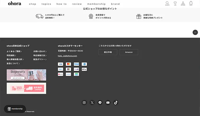The width and height of the screenshot is (200, 116).
Task: Click the 営業時間：平日9:00〜18:00 text
Action: [x=70, y=51]
